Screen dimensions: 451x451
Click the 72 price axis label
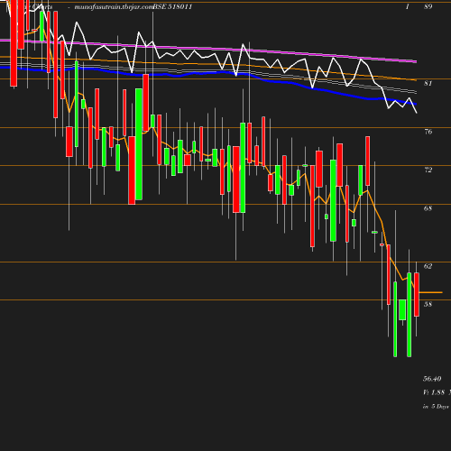tap(428, 170)
